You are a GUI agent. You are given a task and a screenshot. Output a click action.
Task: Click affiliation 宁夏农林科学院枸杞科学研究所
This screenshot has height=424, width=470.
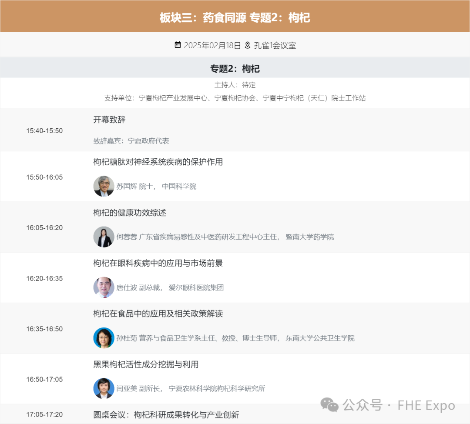[217, 389]
